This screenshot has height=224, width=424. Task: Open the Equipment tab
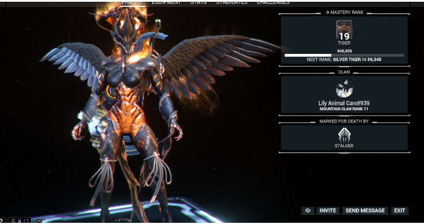point(166,3)
